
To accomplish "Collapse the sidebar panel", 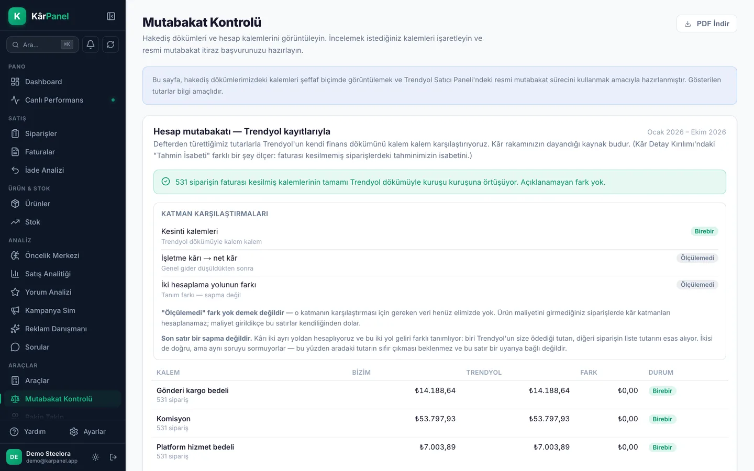I will coord(111,16).
